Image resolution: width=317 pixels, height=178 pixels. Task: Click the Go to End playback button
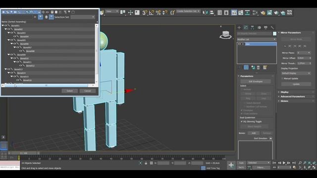(294, 163)
